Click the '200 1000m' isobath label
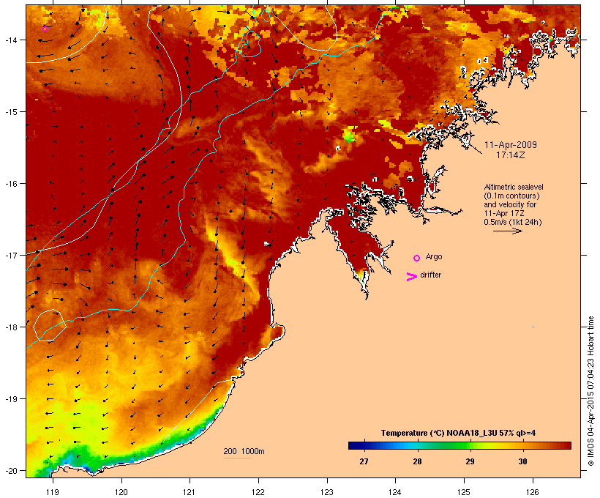Screen dimensions: 600x498 pos(244,451)
